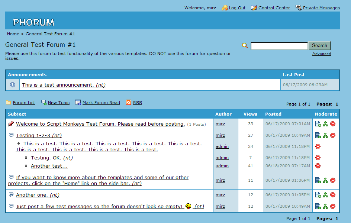The width and height of the screenshot is (351, 223).
Task: Click the thread icon beside Testing 1-2-3
Action: pyautogui.click(x=11, y=135)
